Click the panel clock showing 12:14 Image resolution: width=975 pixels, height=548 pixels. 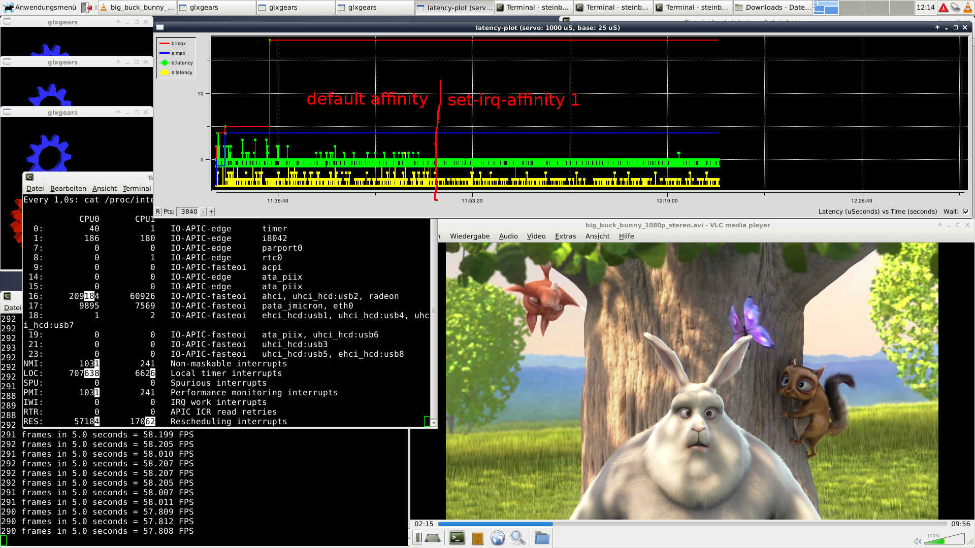pos(925,7)
